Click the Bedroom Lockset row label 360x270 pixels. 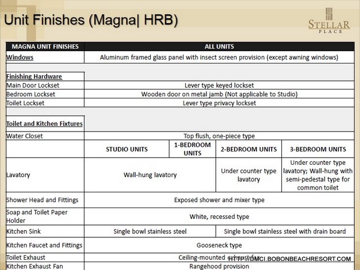pyautogui.click(x=31, y=94)
